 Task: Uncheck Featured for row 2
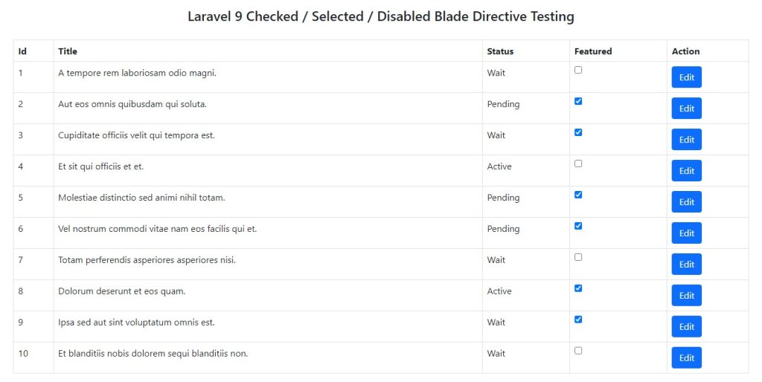(x=578, y=102)
